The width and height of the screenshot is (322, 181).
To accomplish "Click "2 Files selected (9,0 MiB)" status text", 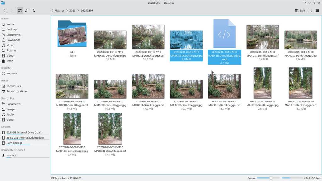I will pyautogui.click(x=66, y=178).
